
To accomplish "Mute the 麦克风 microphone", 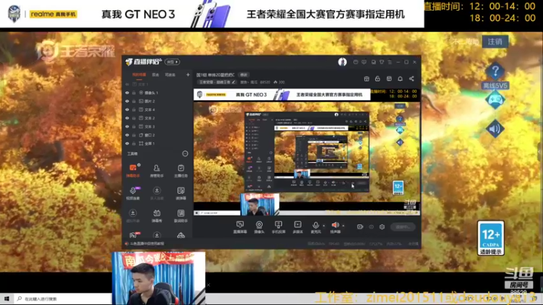I will coord(316,227).
